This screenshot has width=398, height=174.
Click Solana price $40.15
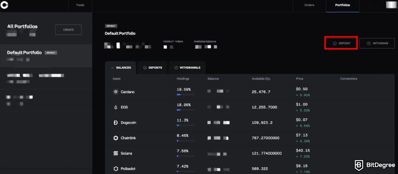[303, 150]
